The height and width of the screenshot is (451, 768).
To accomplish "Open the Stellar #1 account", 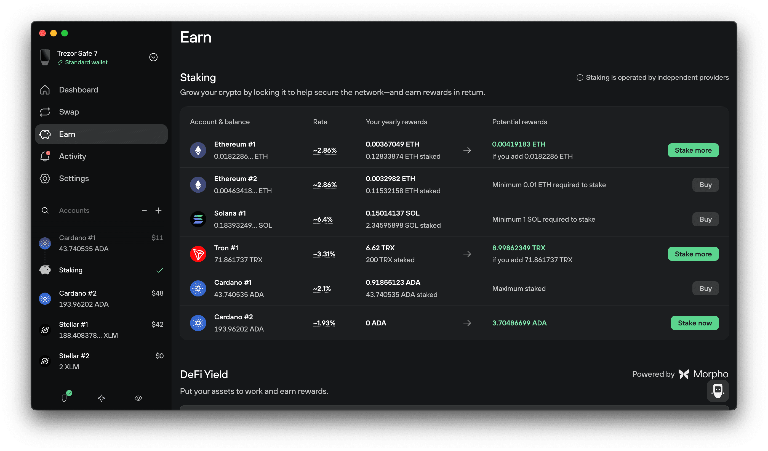I will coord(101,330).
